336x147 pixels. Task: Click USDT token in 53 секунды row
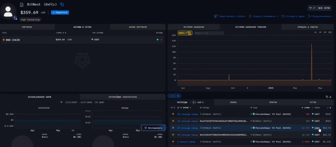[317, 128]
